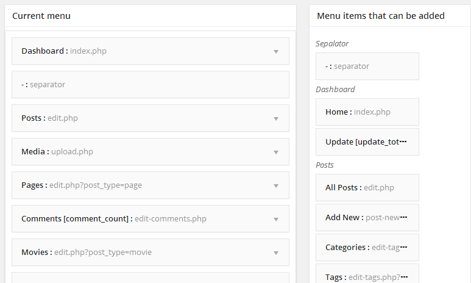Expand the Pages menu item arrow
The height and width of the screenshot is (283, 471).
[x=276, y=186]
